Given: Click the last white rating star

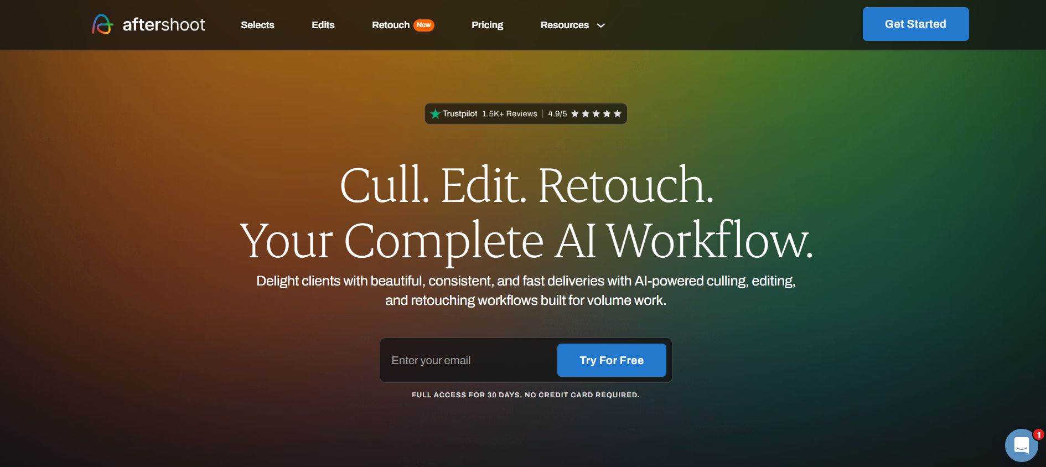Looking at the screenshot, I should pyautogui.click(x=618, y=114).
